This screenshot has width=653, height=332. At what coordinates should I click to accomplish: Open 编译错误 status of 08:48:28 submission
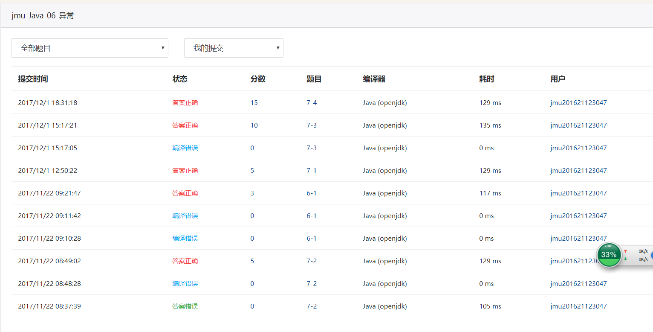coord(185,284)
